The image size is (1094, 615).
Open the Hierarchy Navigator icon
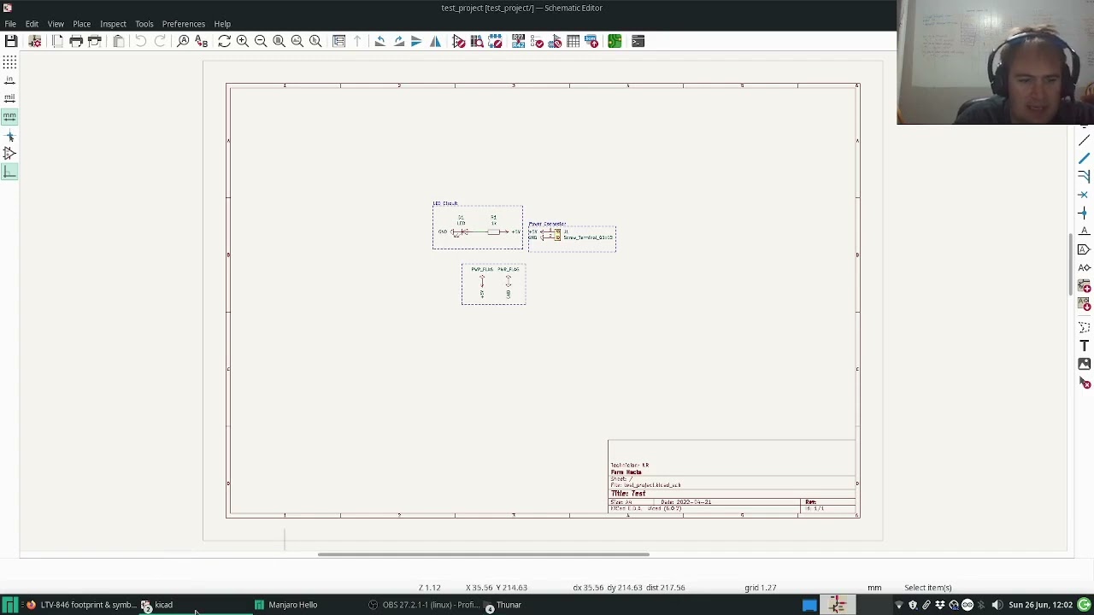[339, 41]
